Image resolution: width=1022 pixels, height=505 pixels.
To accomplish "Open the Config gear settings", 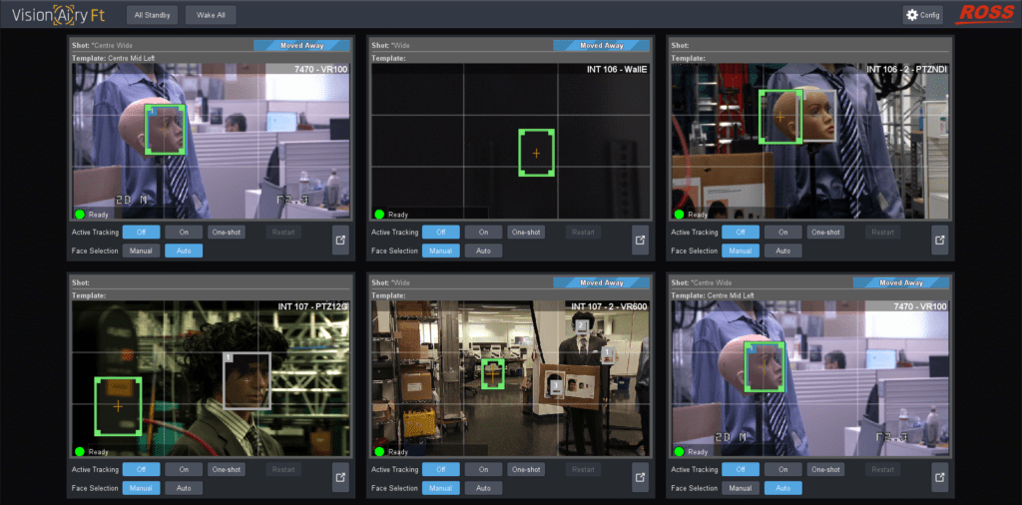I will point(923,15).
